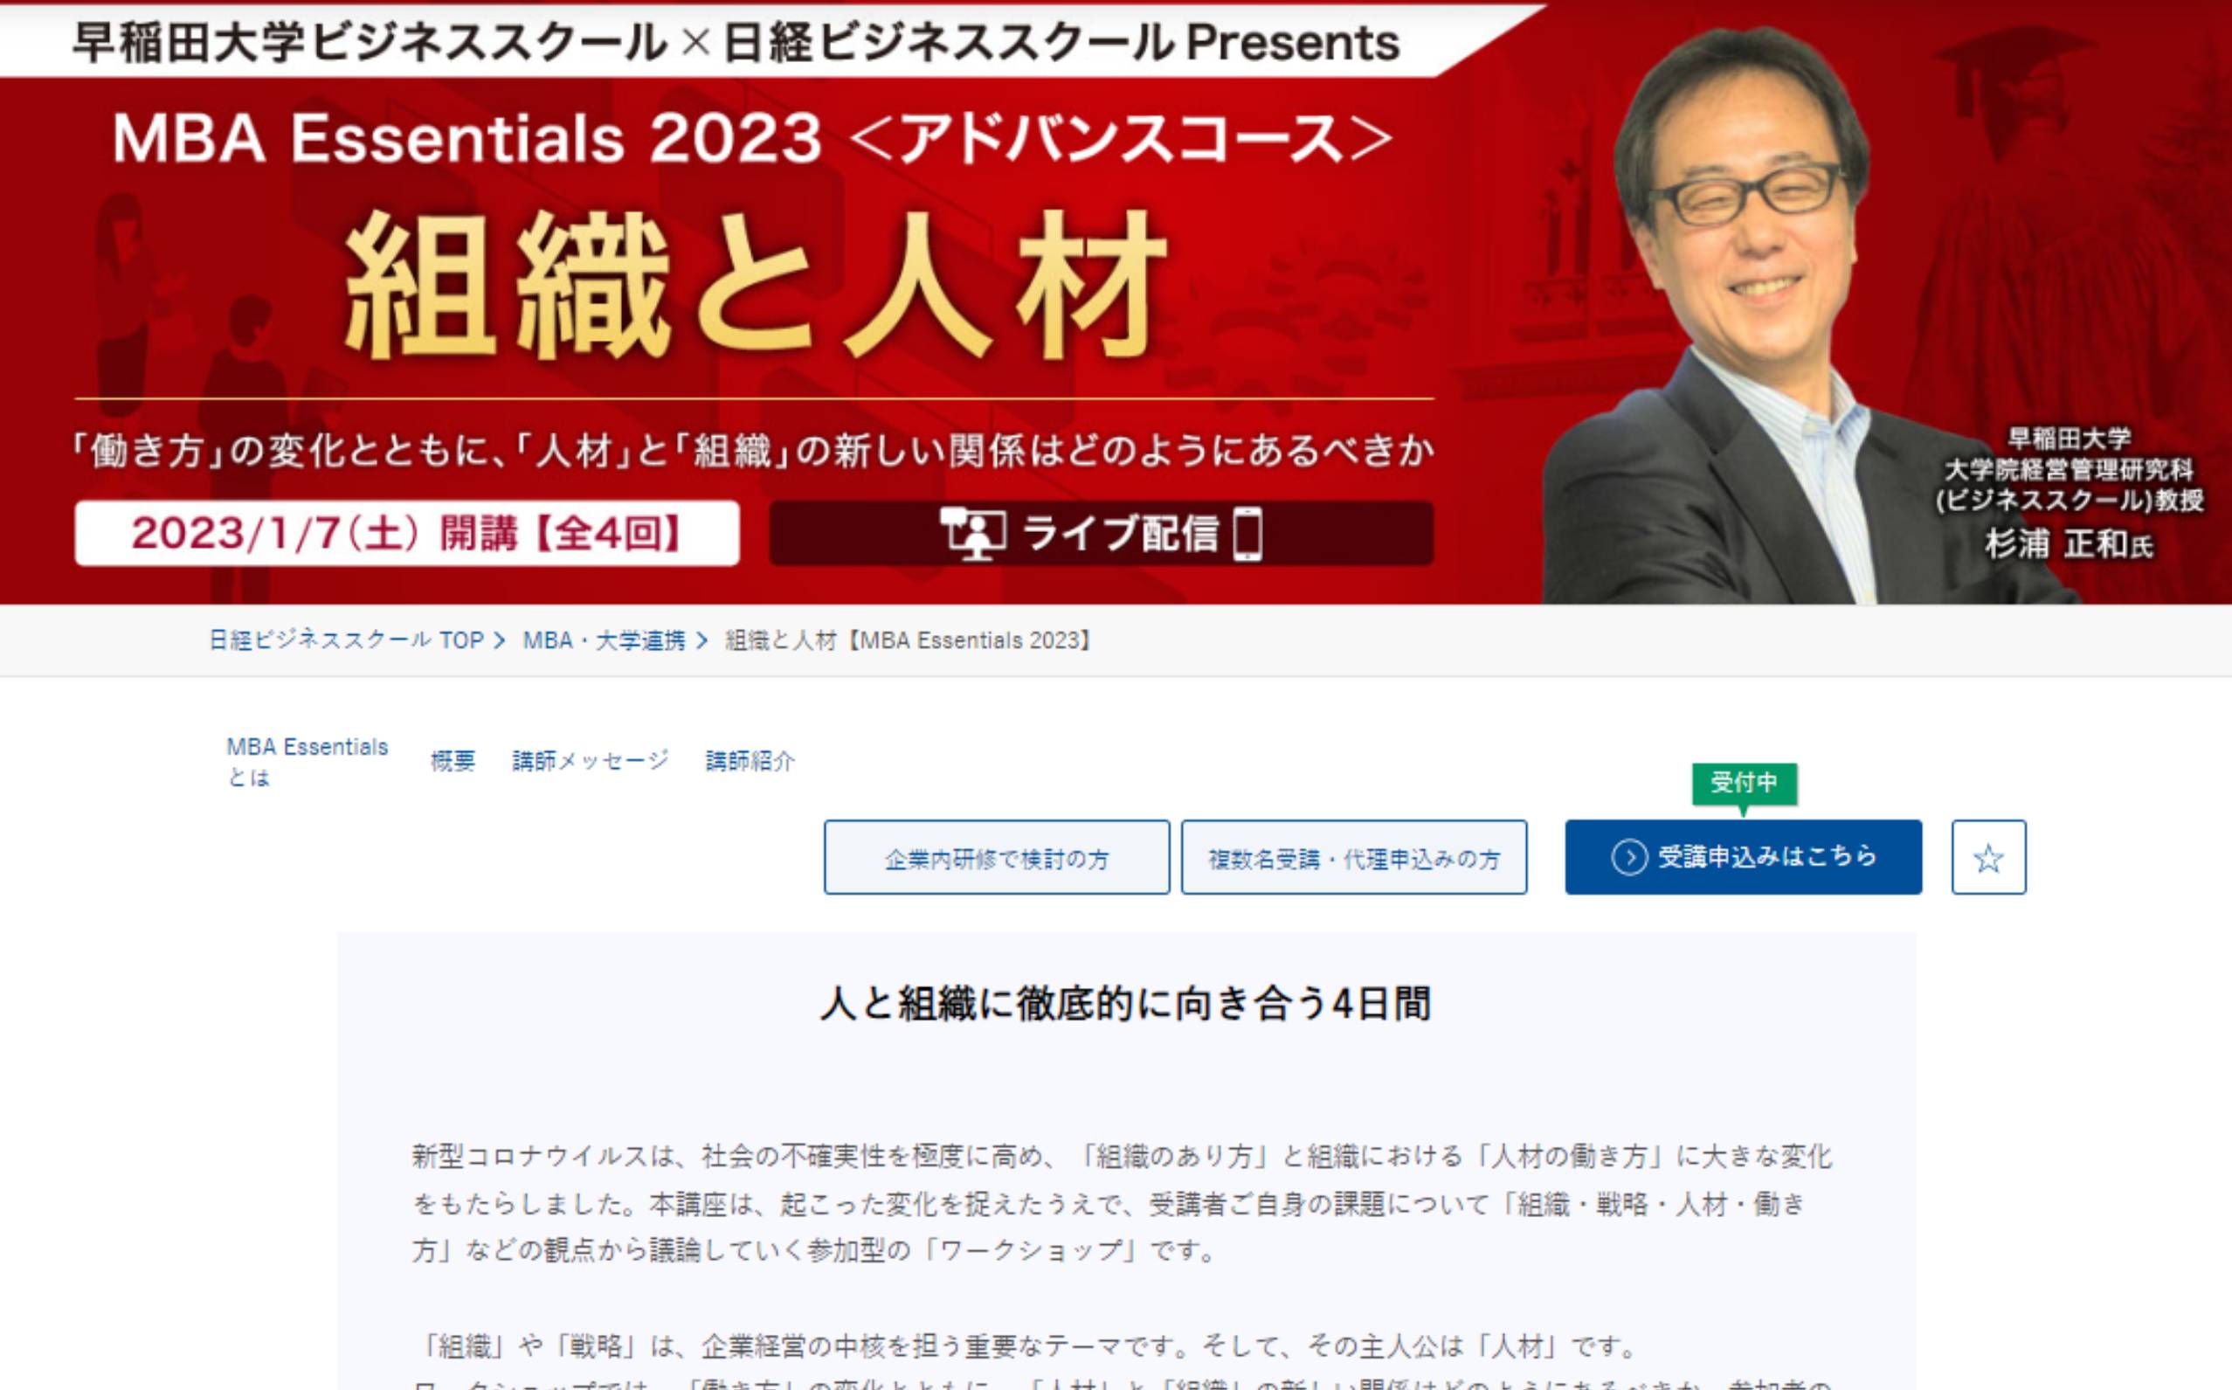The image size is (2232, 1390).
Task: Open the MBA Essentials とは tab
Action: 307,761
